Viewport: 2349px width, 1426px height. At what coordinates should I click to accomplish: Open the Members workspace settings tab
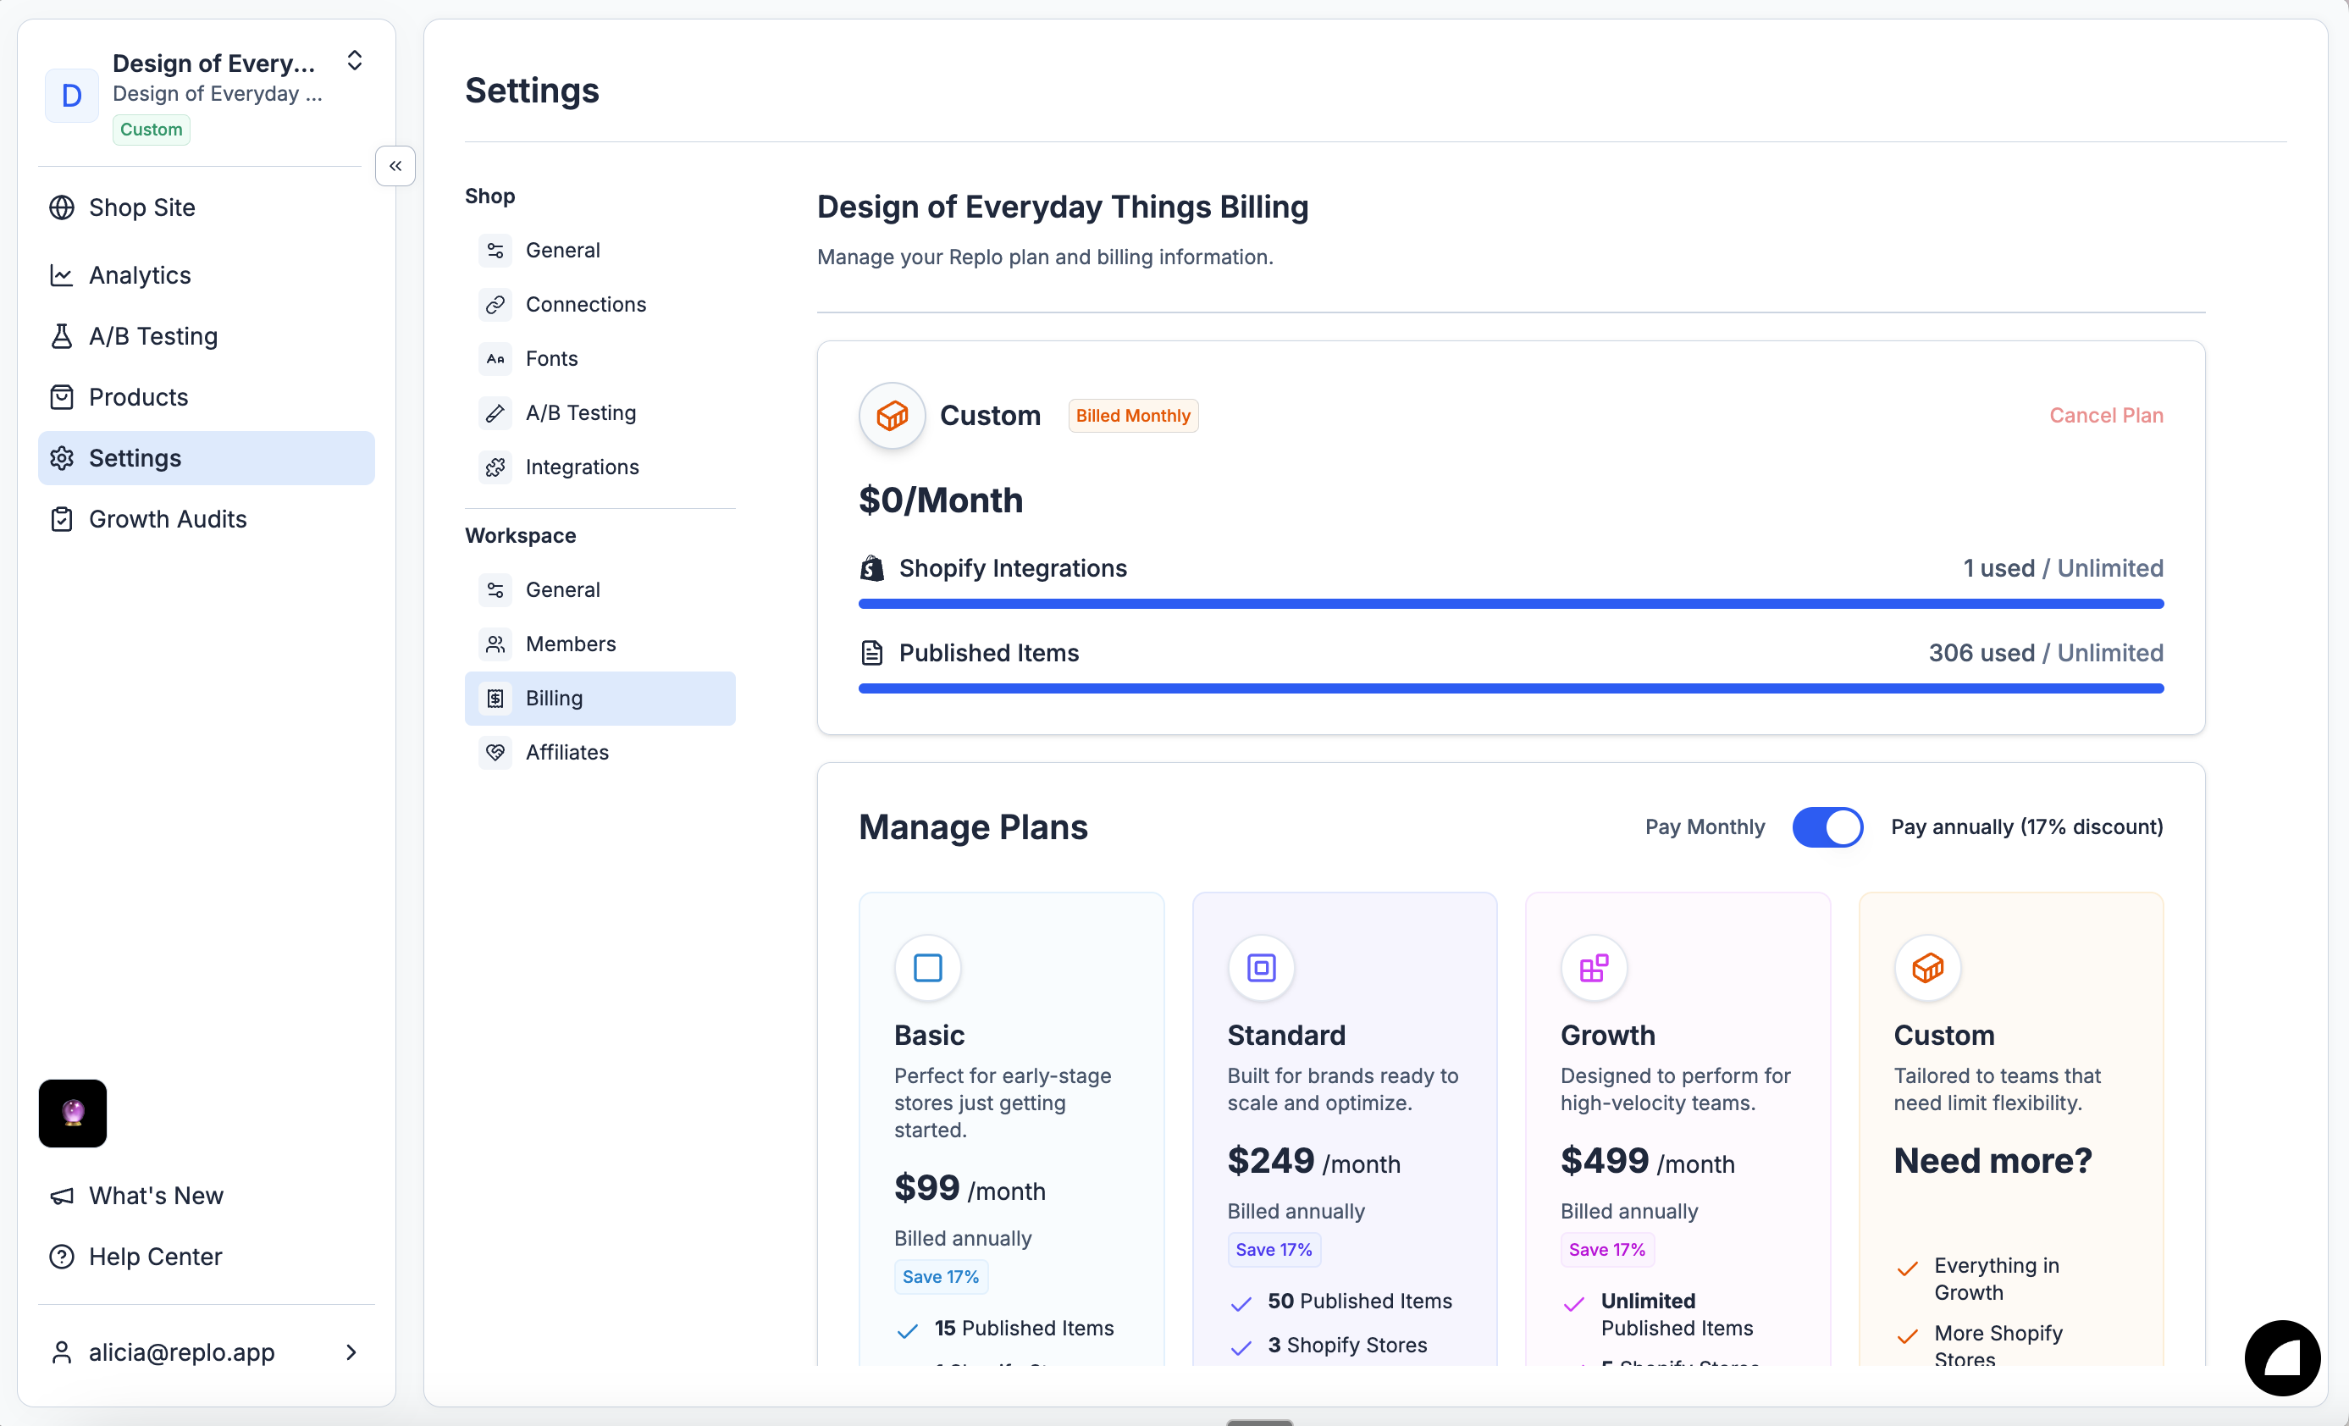(x=570, y=644)
